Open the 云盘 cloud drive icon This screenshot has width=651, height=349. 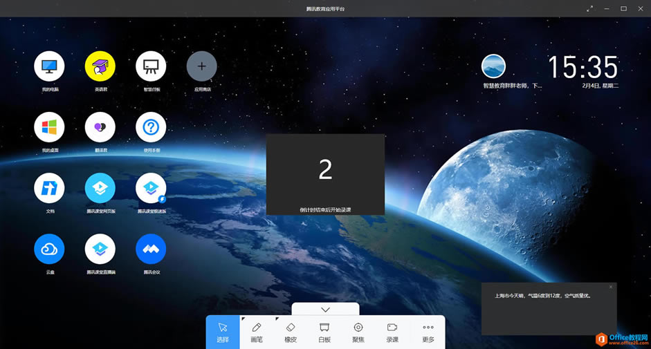tap(49, 249)
